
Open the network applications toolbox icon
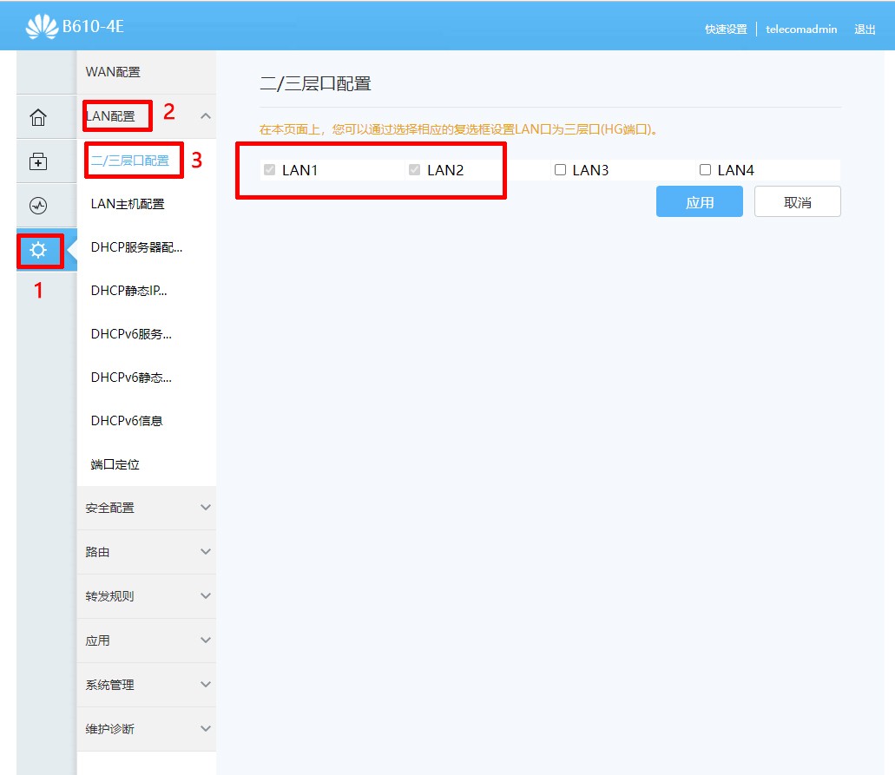click(38, 161)
